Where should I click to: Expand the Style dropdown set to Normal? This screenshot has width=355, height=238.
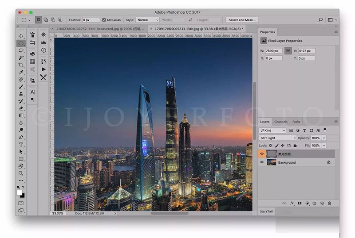[147, 20]
